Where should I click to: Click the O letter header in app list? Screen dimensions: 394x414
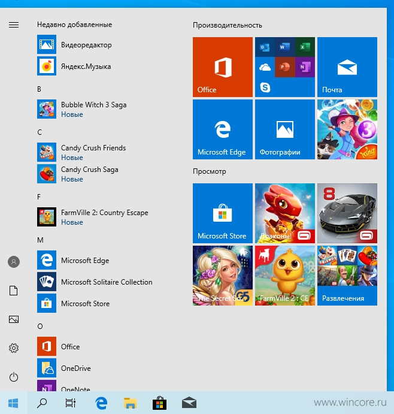[40, 327]
